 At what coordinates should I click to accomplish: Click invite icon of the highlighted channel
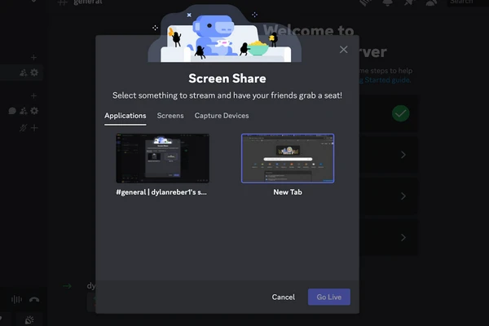click(24, 73)
